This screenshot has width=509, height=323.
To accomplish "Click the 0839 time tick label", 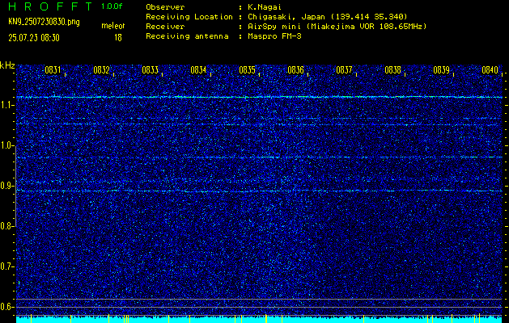I will (x=441, y=70).
